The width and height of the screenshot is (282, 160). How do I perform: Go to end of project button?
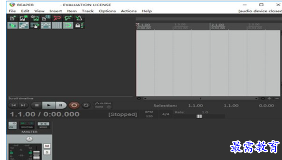pyautogui.click(x=23, y=105)
